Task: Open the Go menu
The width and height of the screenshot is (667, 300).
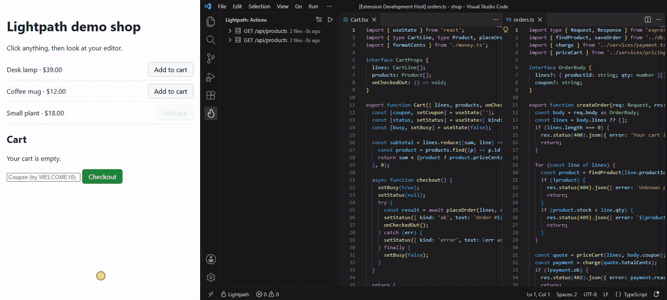Action: (299, 6)
